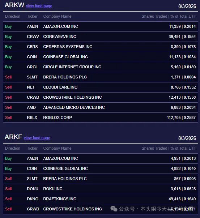Click AMZN ticker in ARKW table
This screenshot has width=200, height=218.
[33, 26]
